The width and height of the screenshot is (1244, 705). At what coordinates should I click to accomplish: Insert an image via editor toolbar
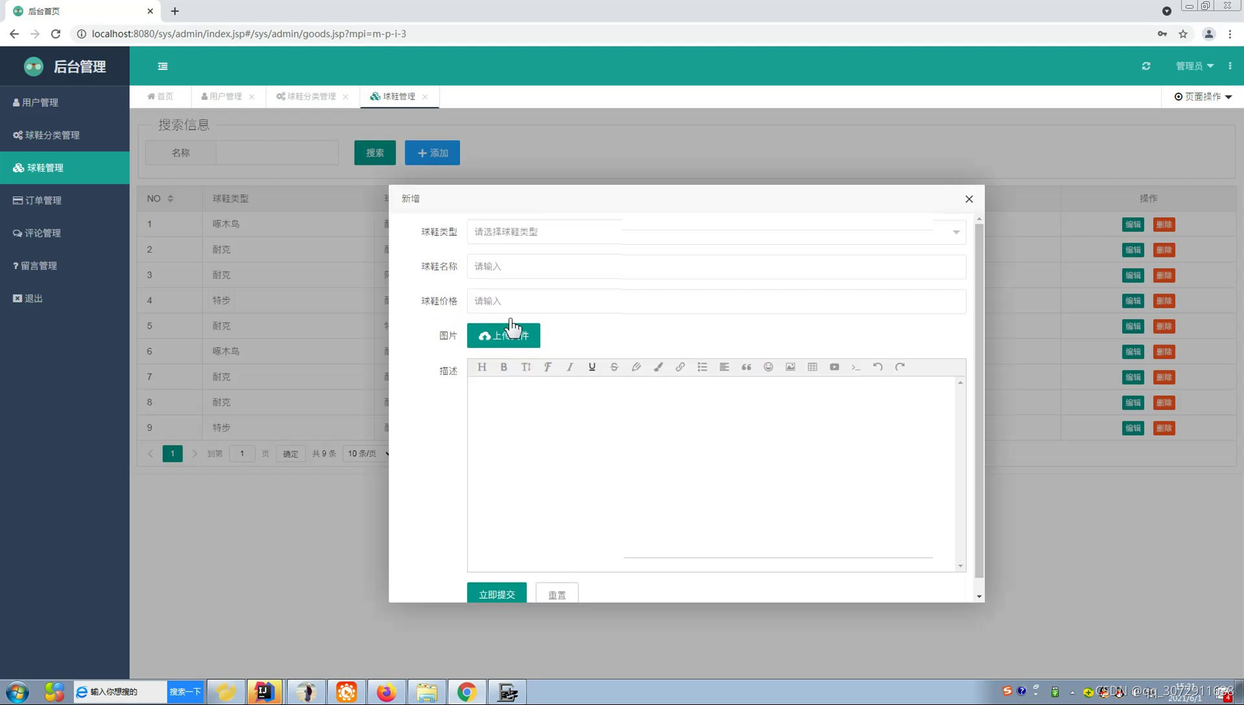coord(790,367)
